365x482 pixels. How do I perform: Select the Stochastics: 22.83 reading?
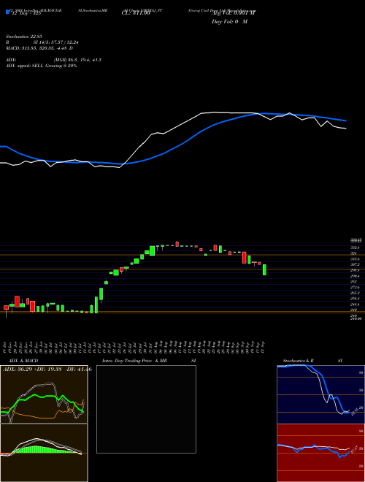click(23, 37)
